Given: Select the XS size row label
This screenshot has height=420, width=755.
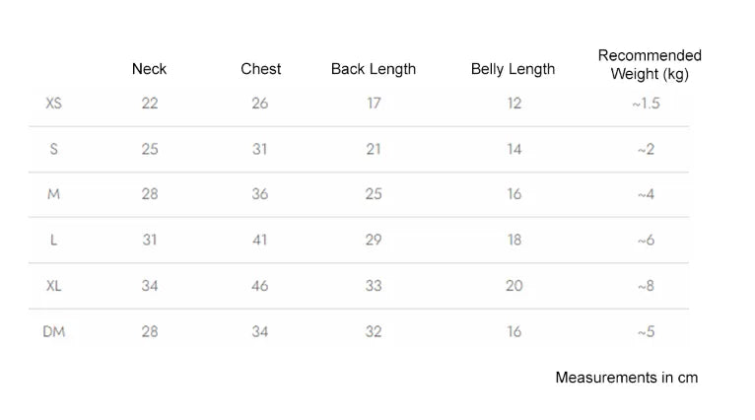Looking at the screenshot, I should click(53, 103).
